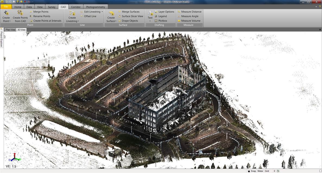Screen dimensions: 322x173
Task: Activate the Measure Distance tool
Action: pos(191,12)
